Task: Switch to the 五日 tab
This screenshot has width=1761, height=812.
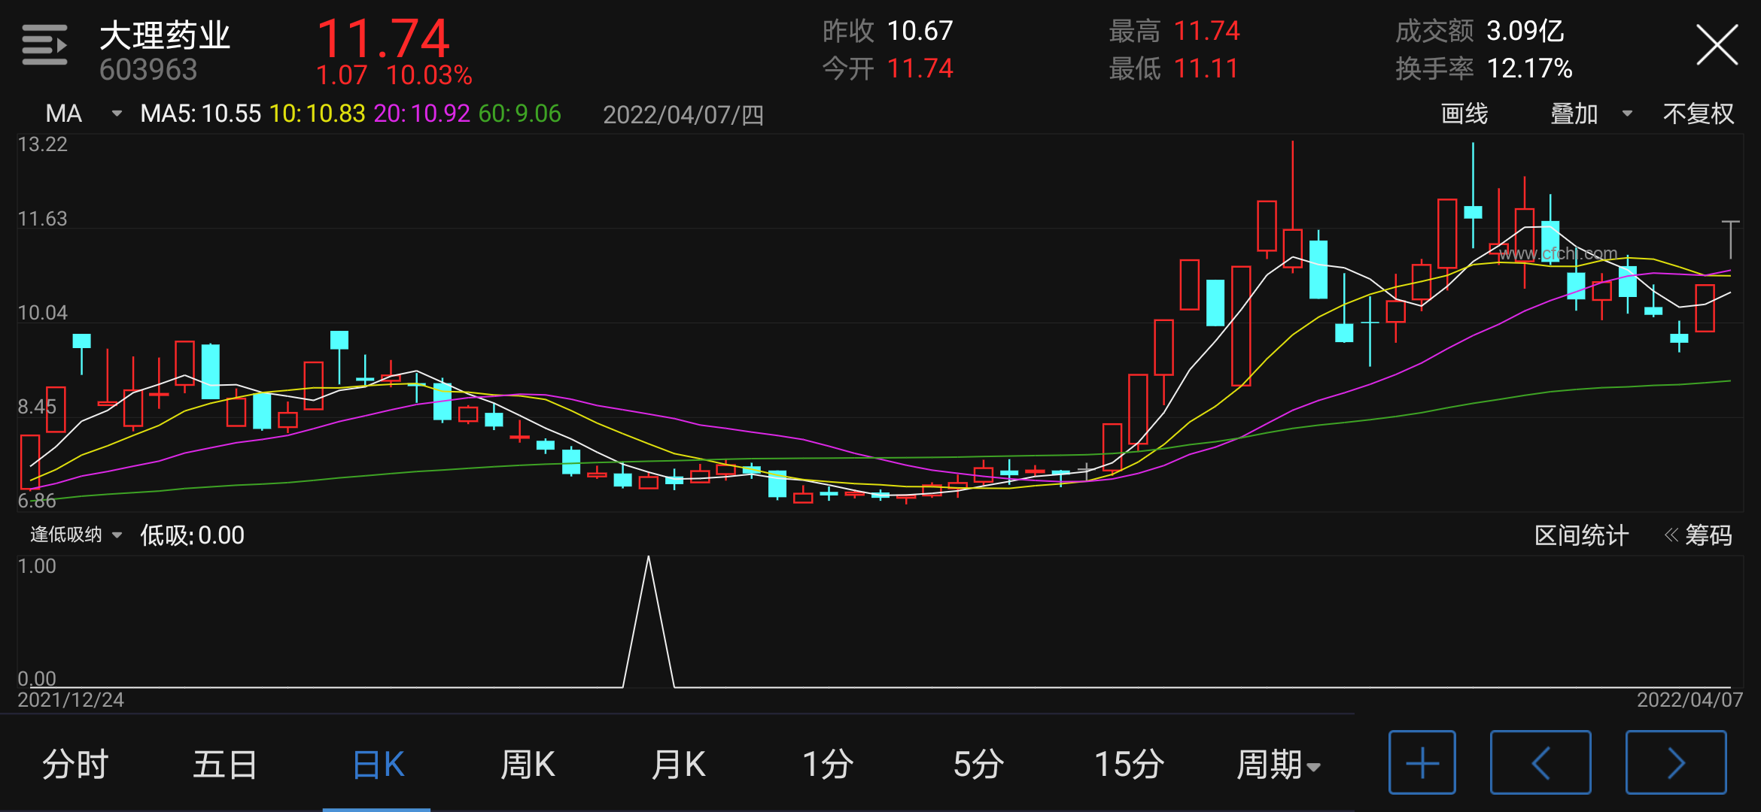Action: pyautogui.click(x=225, y=765)
